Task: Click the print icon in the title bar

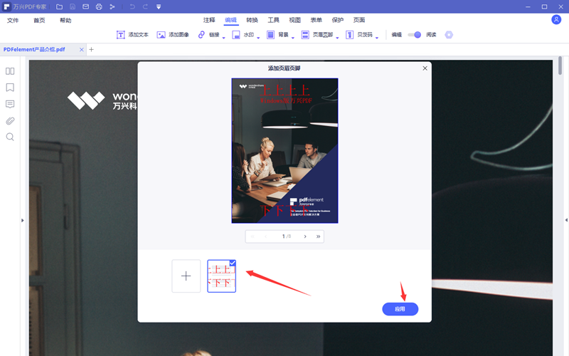Action: [99, 6]
